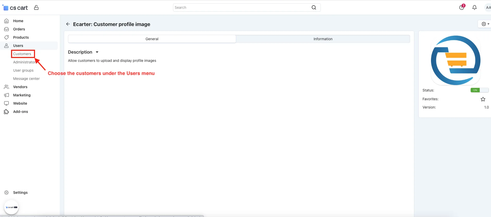The width and height of the screenshot is (491, 217).
Task: Open the help icon with red badge
Action: click(x=462, y=7)
